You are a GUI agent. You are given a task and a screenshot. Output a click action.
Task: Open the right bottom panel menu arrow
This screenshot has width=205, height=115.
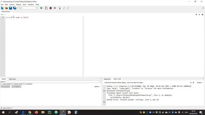pyautogui.click(x=203, y=79)
